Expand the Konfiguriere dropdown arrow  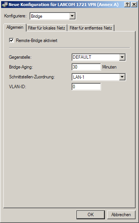72,16
